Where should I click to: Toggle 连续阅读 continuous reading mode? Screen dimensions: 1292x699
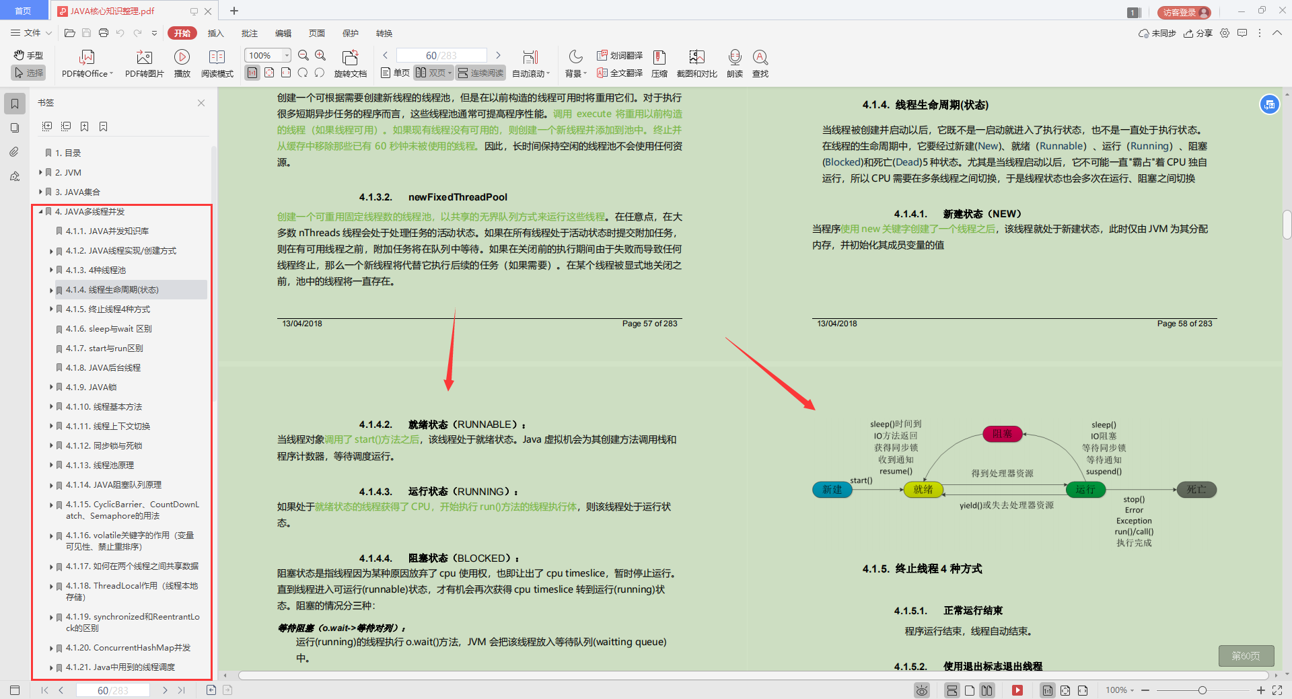480,73
